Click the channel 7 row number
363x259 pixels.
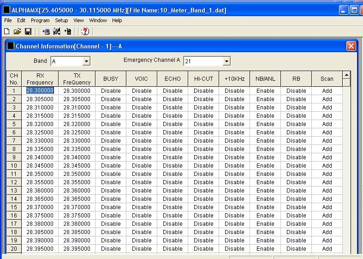tap(14, 141)
